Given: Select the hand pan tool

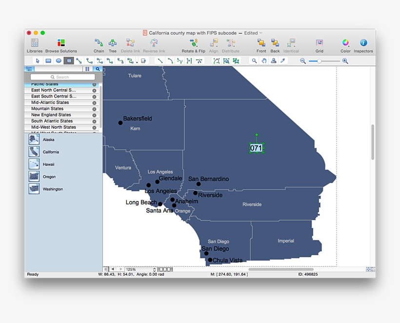Looking at the screenshot, I should click(x=264, y=61).
